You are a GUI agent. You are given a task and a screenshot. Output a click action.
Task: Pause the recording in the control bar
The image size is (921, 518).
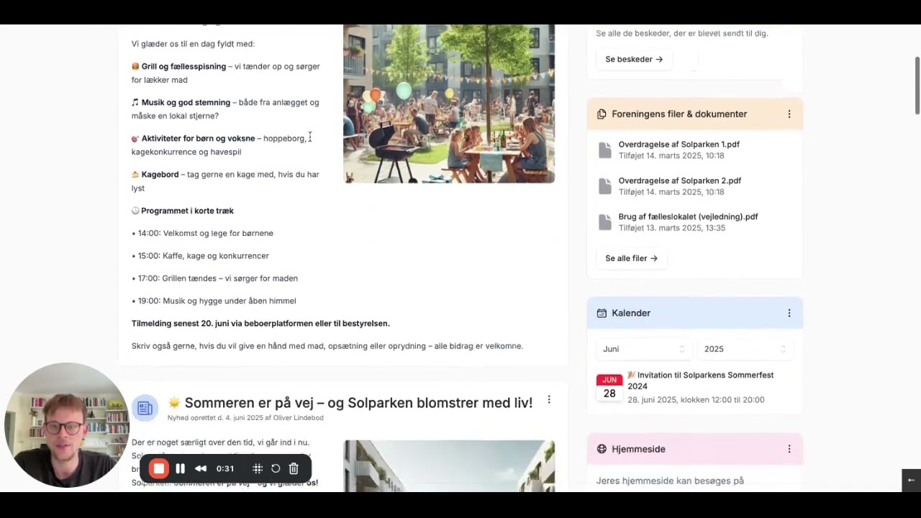[x=180, y=468]
